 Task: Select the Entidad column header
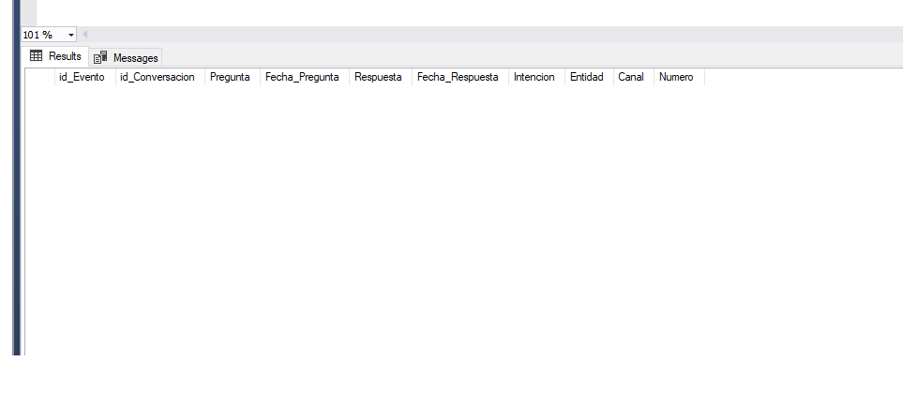coord(586,77)
